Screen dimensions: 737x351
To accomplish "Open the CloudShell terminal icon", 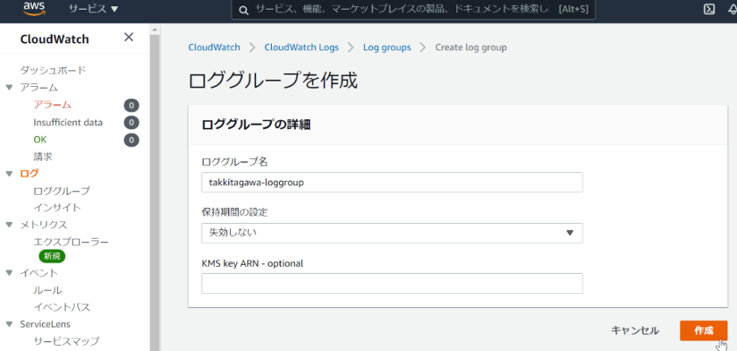I will (x=709, y=9).
